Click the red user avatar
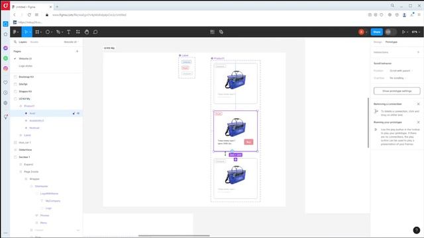This screenshot has height=238, width=424. point(361,32)
